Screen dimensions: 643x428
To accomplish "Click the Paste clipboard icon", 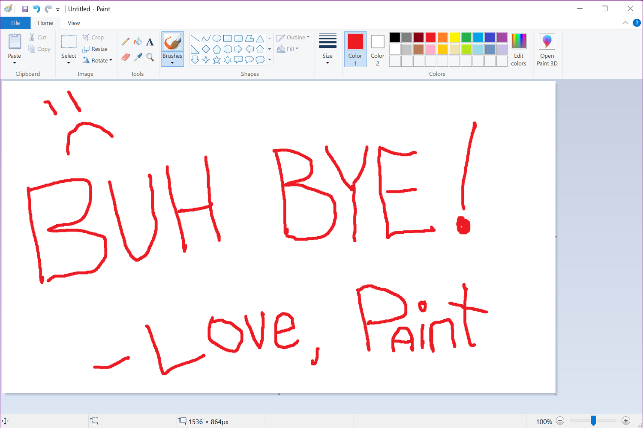I will point(15,42).
